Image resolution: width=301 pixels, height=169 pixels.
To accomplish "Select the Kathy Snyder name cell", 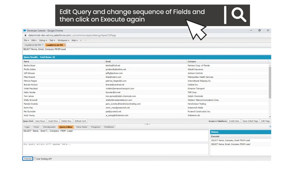I will pos(63,92).
